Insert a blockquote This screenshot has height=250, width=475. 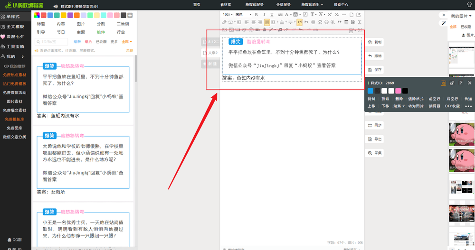(x=340, y=22)
